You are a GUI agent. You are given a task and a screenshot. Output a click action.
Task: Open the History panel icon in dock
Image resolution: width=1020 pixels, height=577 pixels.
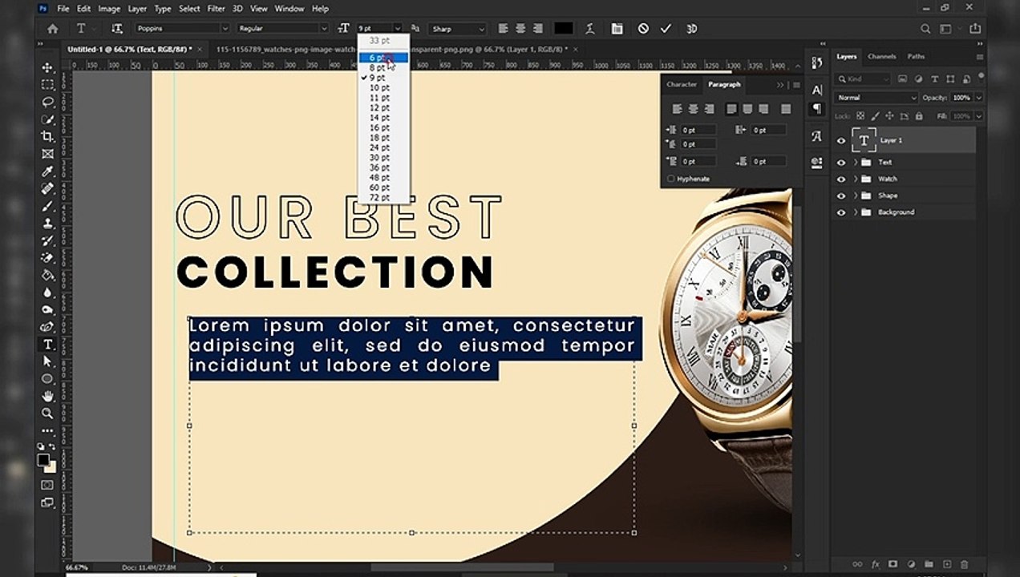(817, 63)
